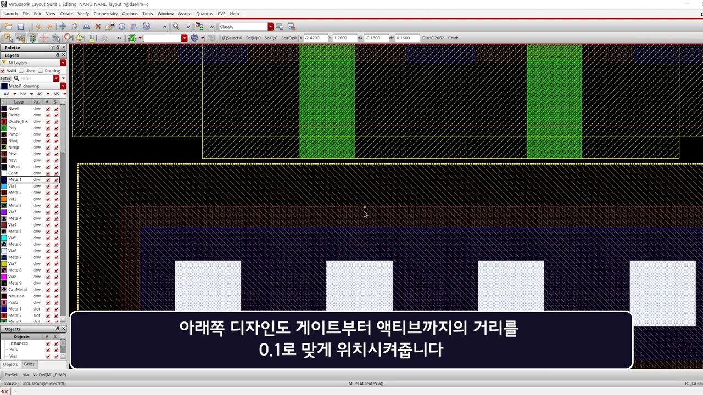Open the Launch menu
Image resolution: width=703 pixels, height=395 pixels.
(10, 14)
